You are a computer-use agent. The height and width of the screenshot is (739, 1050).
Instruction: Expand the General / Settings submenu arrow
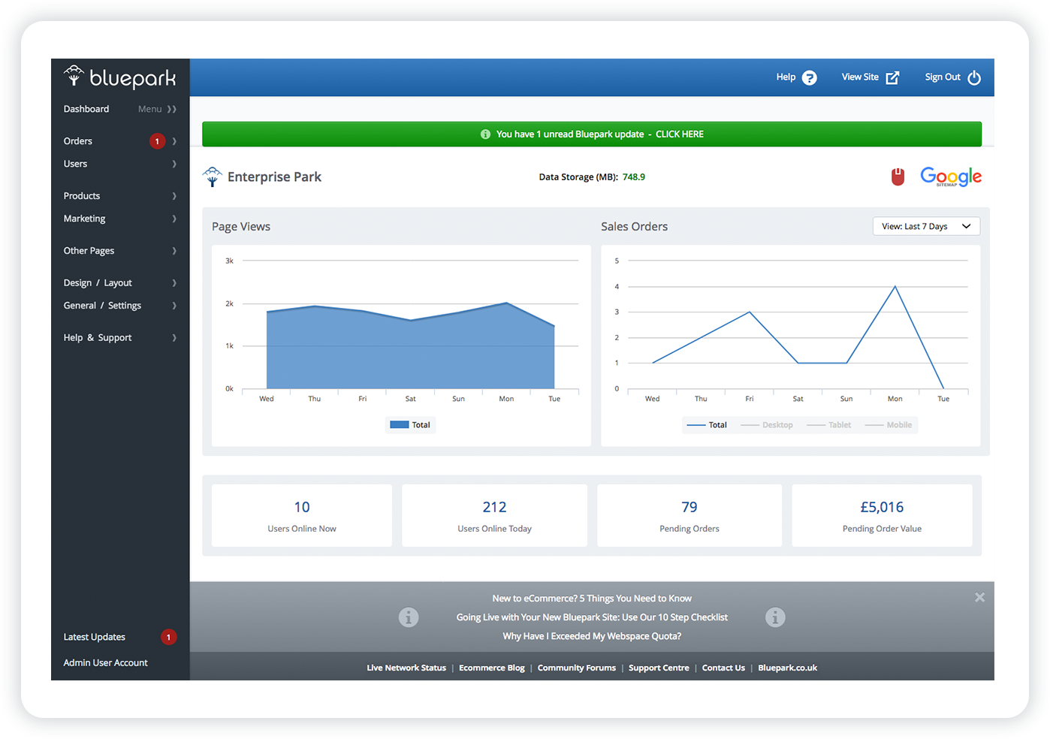pyautogui.click(x=174, y=306)
